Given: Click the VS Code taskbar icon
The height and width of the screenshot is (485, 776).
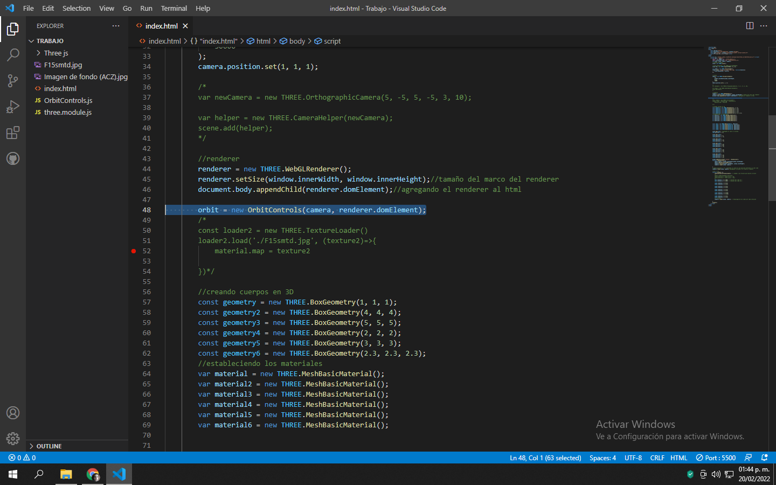Looking at the screenshot, I should click(x=119, y=474).
